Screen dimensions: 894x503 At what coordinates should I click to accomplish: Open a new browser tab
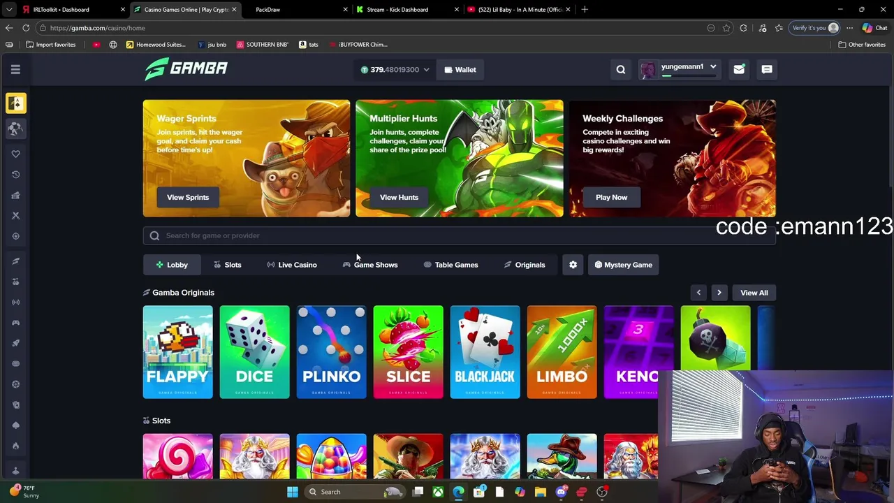[x=585, y=10]
